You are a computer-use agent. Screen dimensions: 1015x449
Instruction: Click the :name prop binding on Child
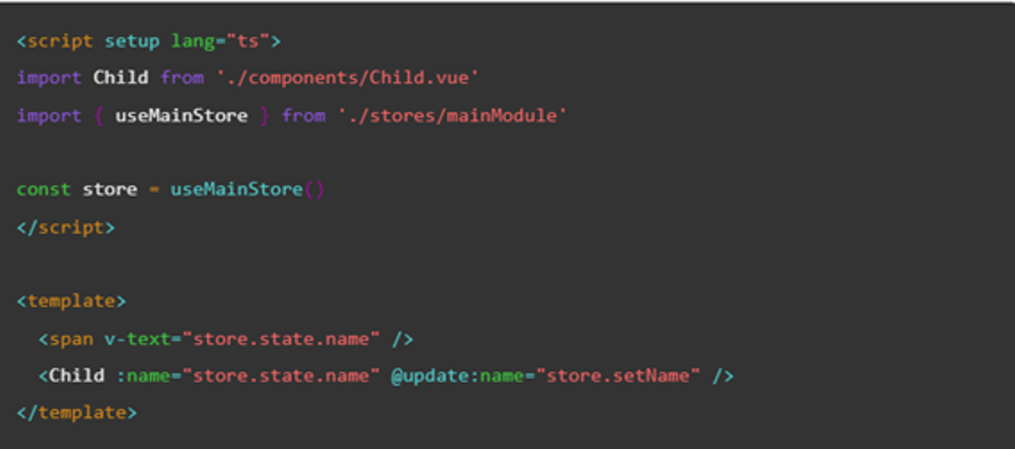[x=143, y=376]
